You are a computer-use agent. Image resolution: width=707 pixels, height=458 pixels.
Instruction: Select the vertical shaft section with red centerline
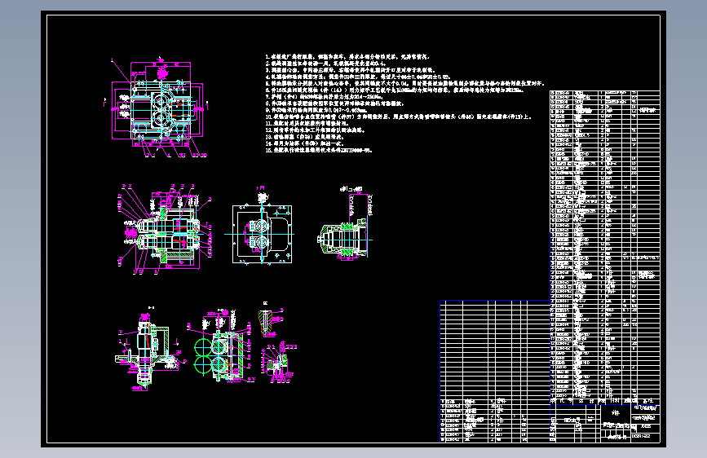coord(147,349)
